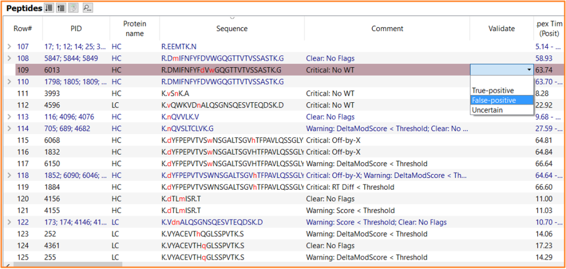The width and height of the screenshot is (566, 269).
Task: Click the expand all rows icon
Action: click(x=49, y=8)
